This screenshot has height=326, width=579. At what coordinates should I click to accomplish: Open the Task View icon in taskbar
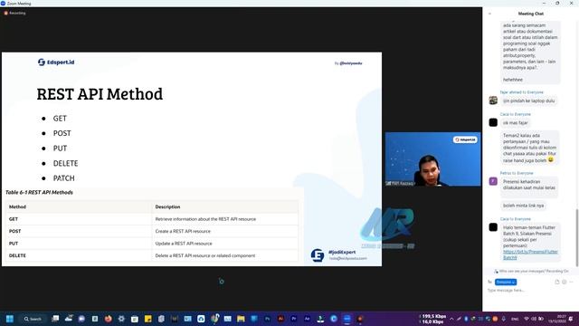coord(55,319)
